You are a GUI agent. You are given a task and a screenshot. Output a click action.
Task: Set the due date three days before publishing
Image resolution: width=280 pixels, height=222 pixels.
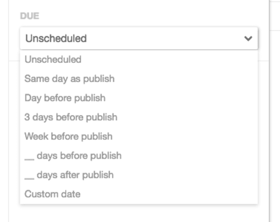coord(71,117)
